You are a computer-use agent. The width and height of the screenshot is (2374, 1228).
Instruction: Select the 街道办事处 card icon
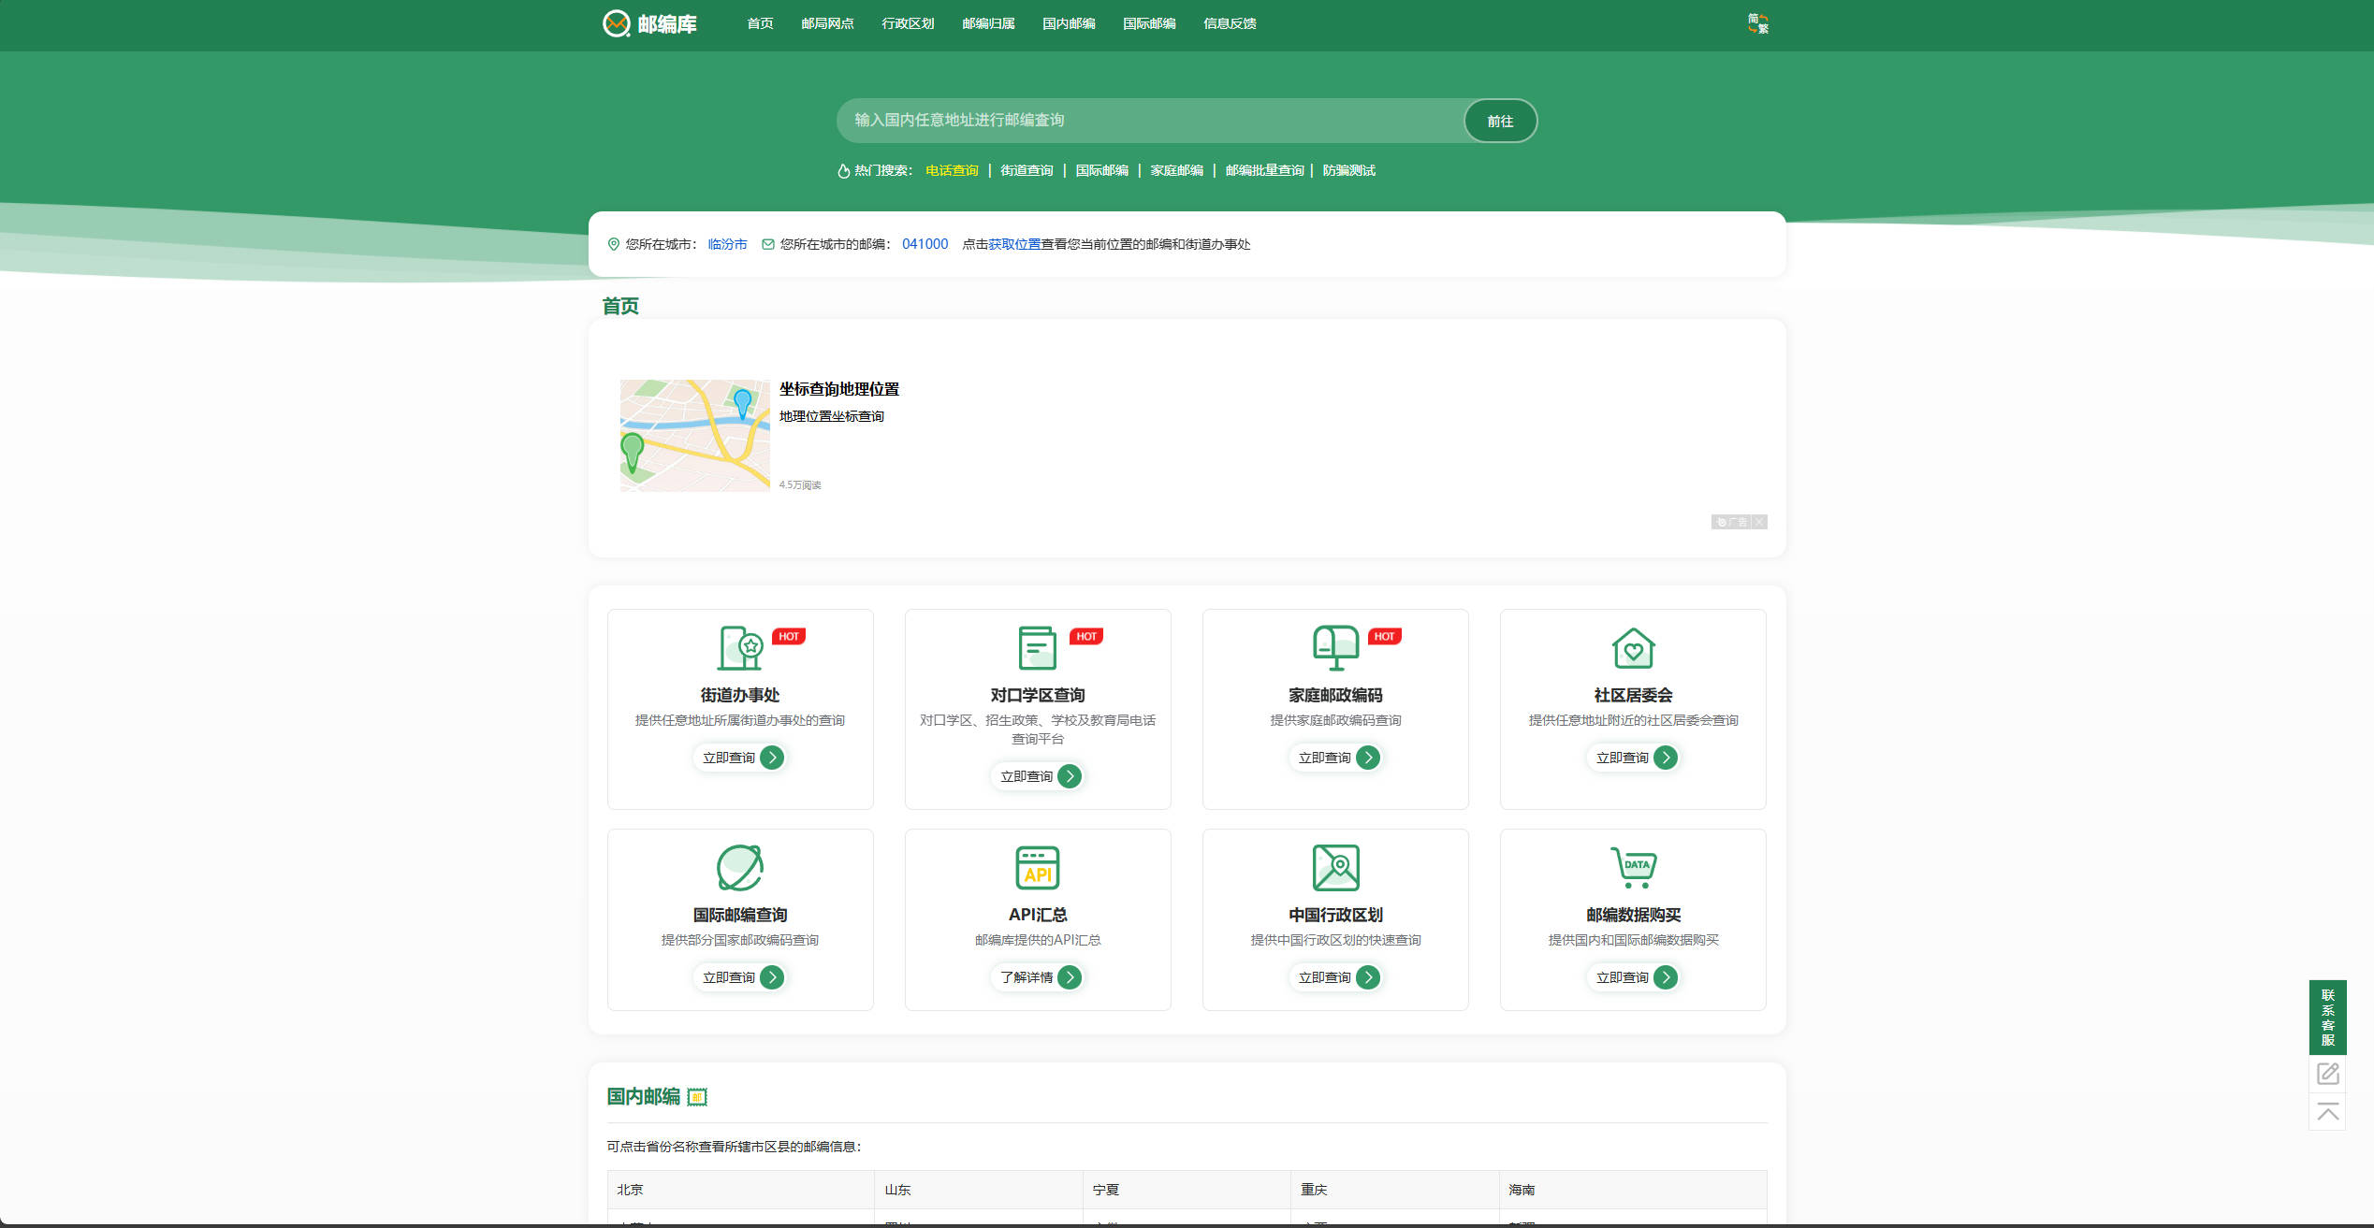point(740,647)
